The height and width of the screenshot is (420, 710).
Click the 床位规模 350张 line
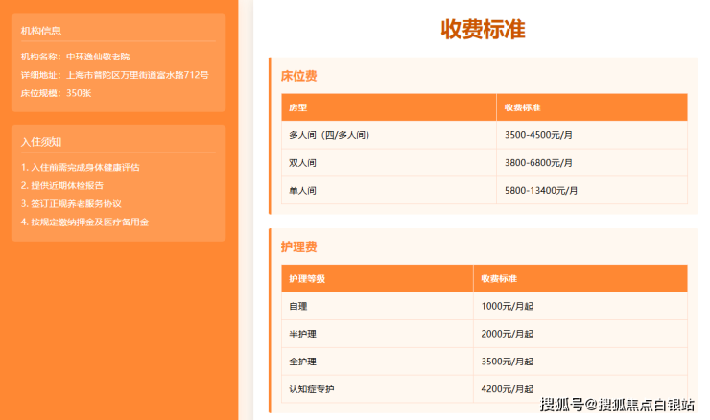pos(57,93)
